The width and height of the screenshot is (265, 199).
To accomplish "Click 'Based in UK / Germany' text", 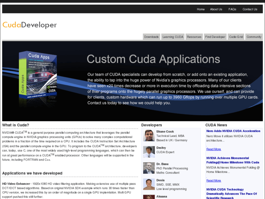I will coord(172,140).
